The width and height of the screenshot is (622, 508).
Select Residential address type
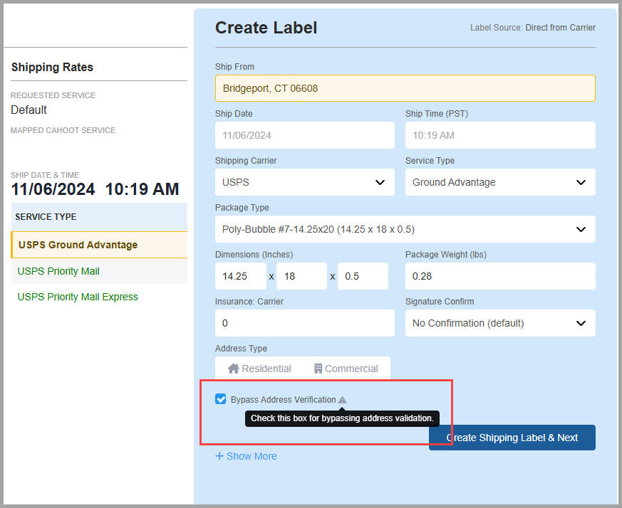click(259, 369)
